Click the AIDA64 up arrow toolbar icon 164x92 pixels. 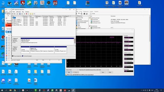pos(79,14)
